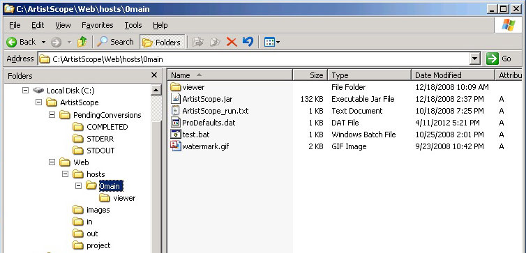Screen dimensions: 526x253
Task: Select the COMPLETED folder in tree
Action: click(107, 127)
